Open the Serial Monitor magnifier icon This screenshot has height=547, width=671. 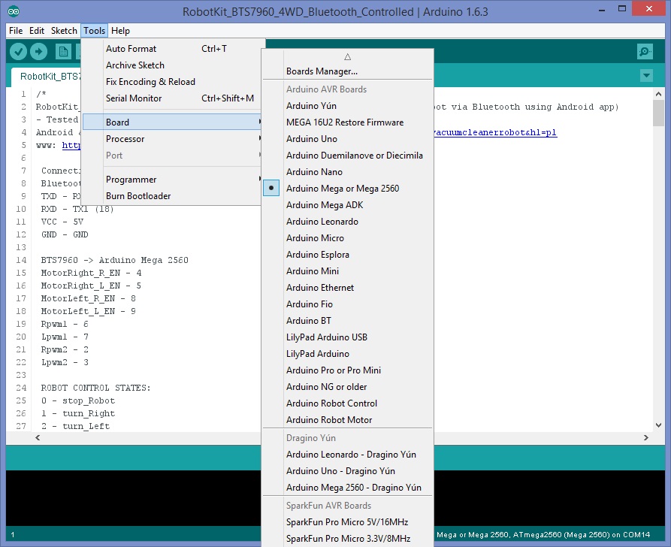[x=645, y=52]
